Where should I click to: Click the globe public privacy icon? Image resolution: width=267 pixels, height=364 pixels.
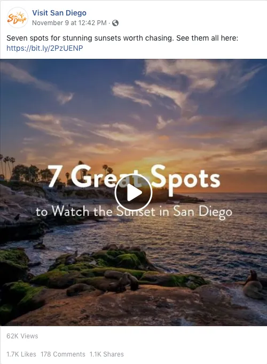coord(115,23)
